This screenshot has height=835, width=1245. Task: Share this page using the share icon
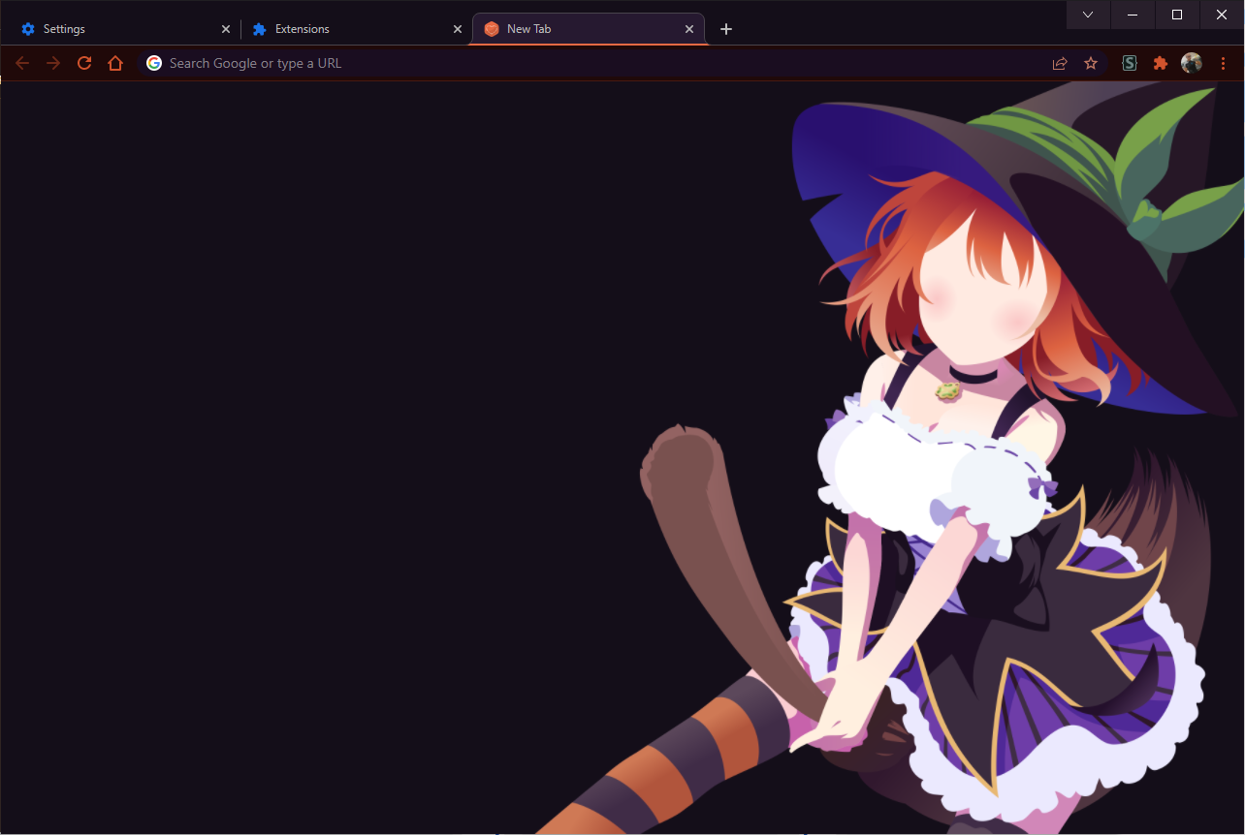pyautogui.click(x=1060, y=63)
